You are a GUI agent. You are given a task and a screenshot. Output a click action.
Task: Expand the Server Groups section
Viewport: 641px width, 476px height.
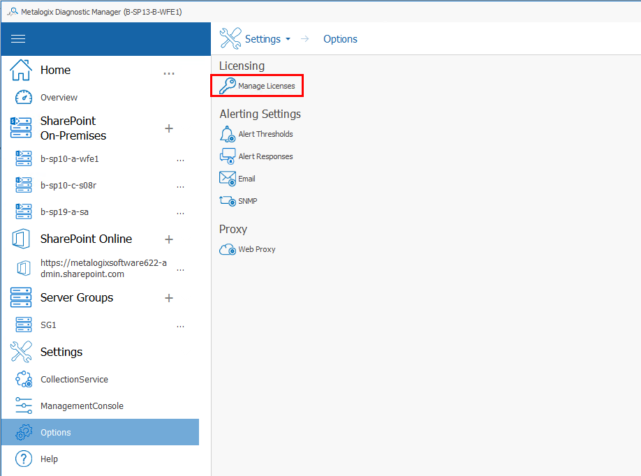tap(169, 297)
